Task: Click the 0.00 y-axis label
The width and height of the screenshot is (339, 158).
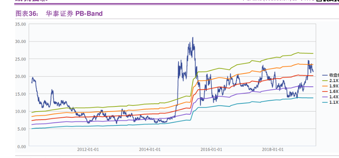Action: pos(22,147)
